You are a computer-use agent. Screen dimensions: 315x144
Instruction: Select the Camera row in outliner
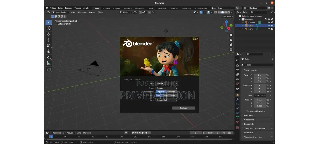[255, 23]
